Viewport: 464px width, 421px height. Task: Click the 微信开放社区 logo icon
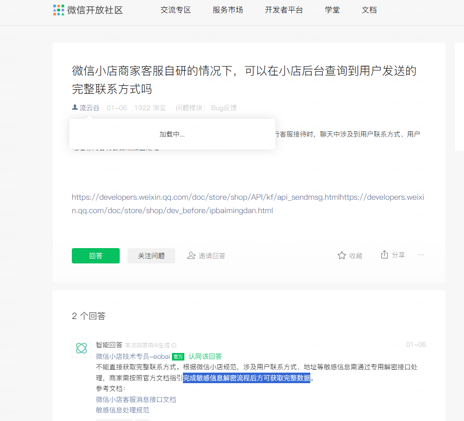[x=58, y=10]
